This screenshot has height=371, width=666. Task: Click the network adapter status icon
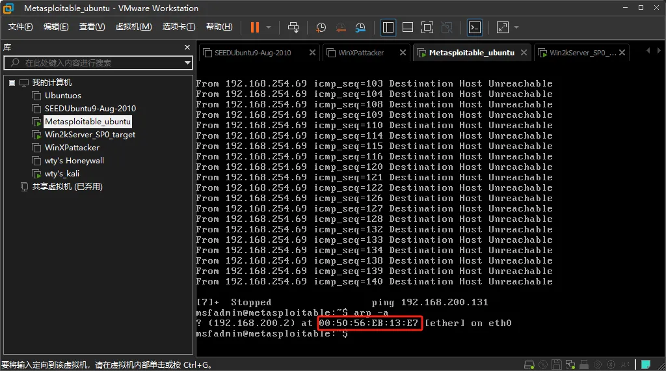(x=570, y=364)
